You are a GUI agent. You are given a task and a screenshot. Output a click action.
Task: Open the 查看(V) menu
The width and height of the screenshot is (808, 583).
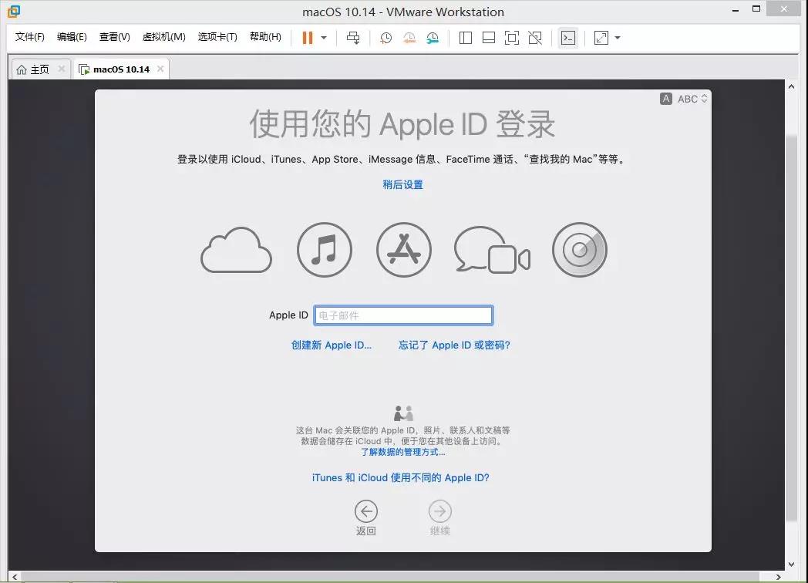pyautogui.click(x=114, y=37)
